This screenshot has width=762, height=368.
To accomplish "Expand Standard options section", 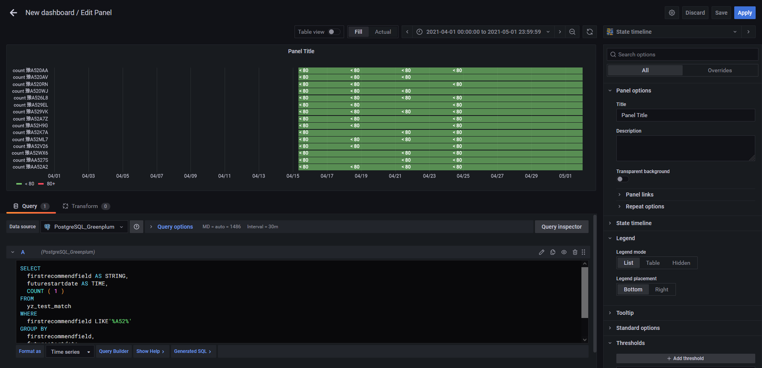I will pos(638,328).
